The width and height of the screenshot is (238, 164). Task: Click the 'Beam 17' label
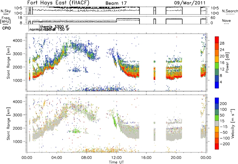pyautogui.click(x=116, y=3)
